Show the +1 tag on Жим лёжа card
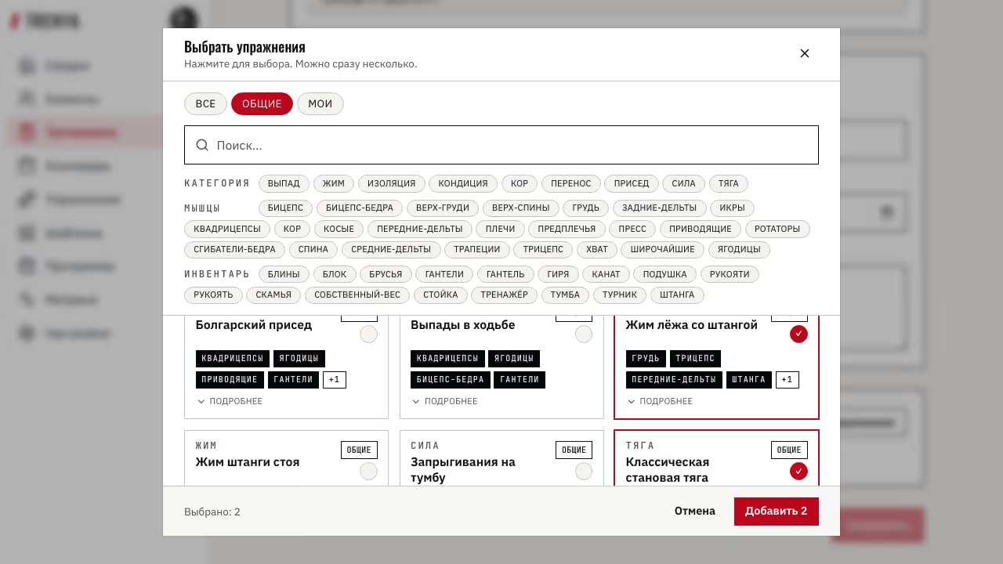The image size is (1003, 564). 788,380
